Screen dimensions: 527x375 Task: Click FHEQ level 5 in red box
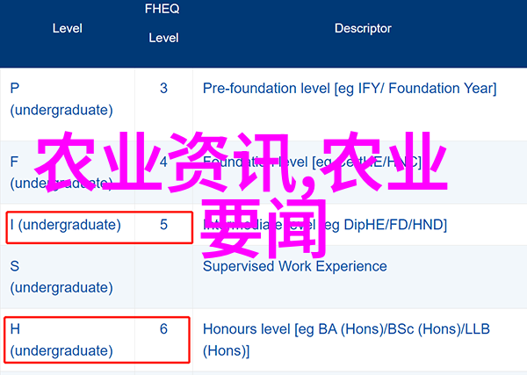point(163,225)
